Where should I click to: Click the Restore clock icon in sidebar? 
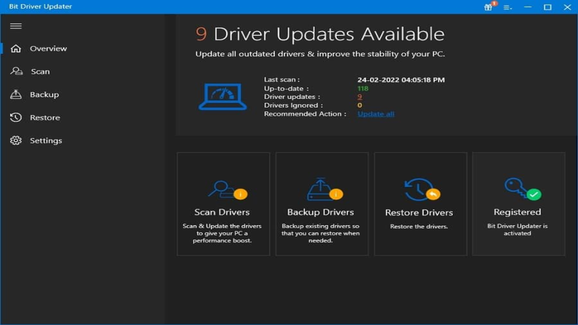(16, 117)
